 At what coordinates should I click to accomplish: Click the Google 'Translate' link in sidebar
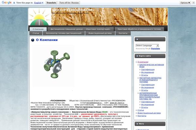tap(155, 49)
